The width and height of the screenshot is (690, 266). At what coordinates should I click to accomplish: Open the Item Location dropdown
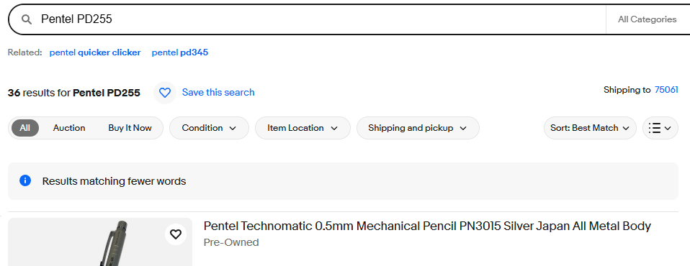click(303, 128)
